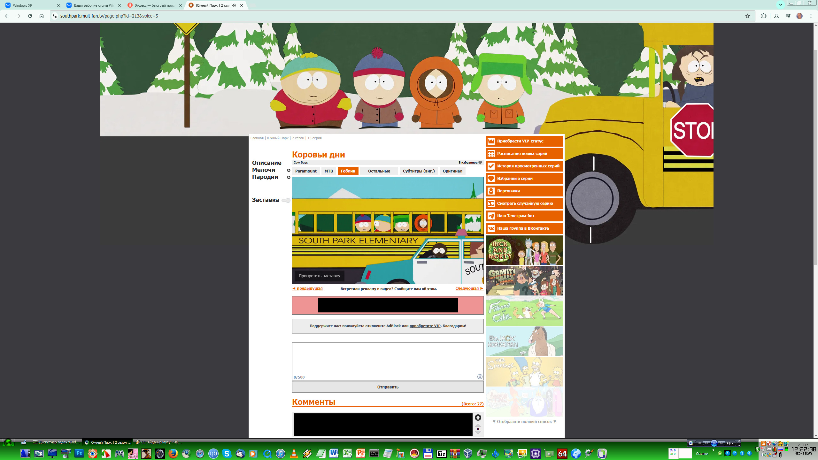Mute the tab using the speaker icon
The image size is (818, 460).
[x=234, y=5]
